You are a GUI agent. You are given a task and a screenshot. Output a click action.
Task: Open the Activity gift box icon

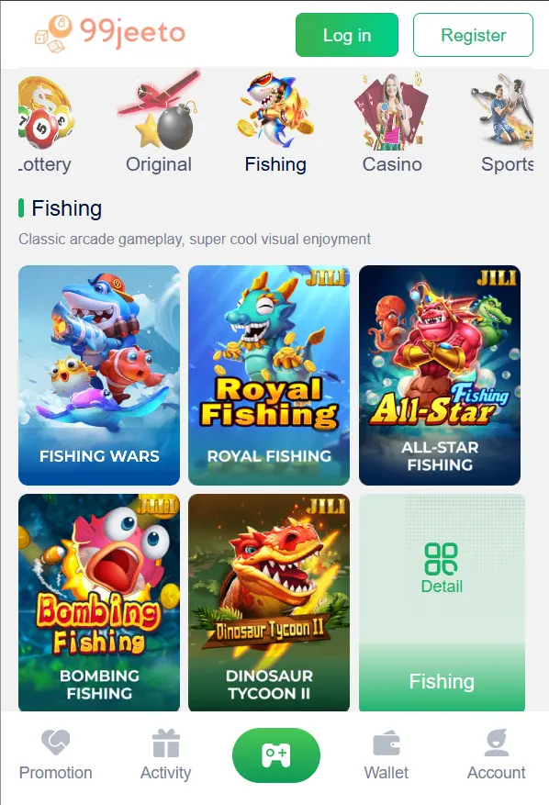pyautogui.click(x=166, y=743)
